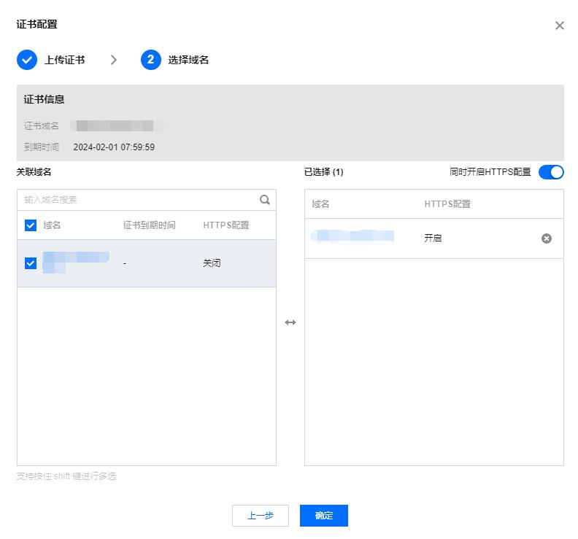
Task: Click the 证书到期时间 column header
Action: point(150,225)
